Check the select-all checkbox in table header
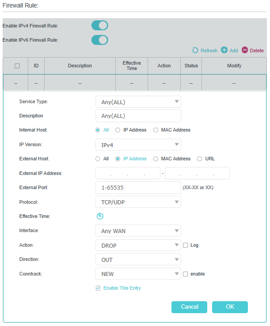 [17, 66]
